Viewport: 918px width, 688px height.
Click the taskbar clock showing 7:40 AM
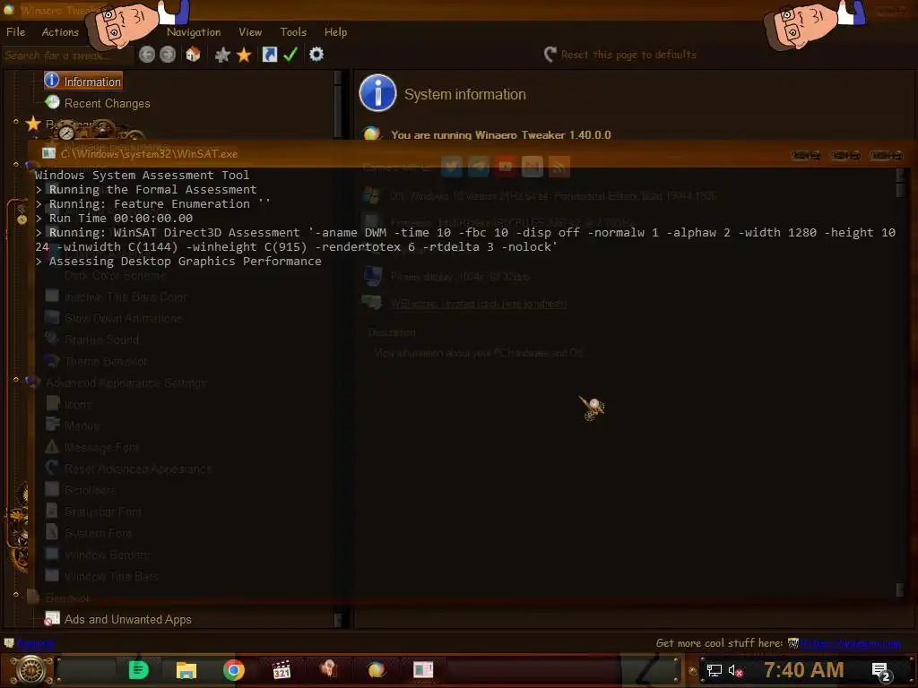(x=804, y=670)
